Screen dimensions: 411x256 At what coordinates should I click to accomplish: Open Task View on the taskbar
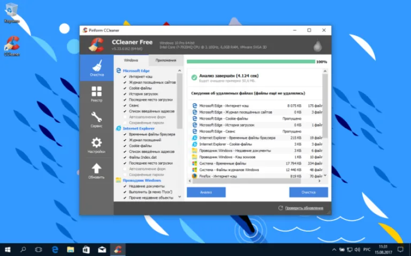coord(39,250)
